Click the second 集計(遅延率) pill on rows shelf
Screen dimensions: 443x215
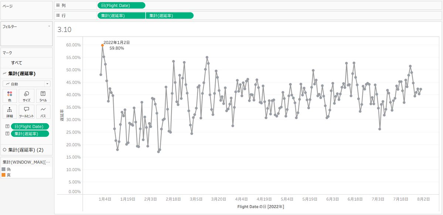tap(170, 15)
